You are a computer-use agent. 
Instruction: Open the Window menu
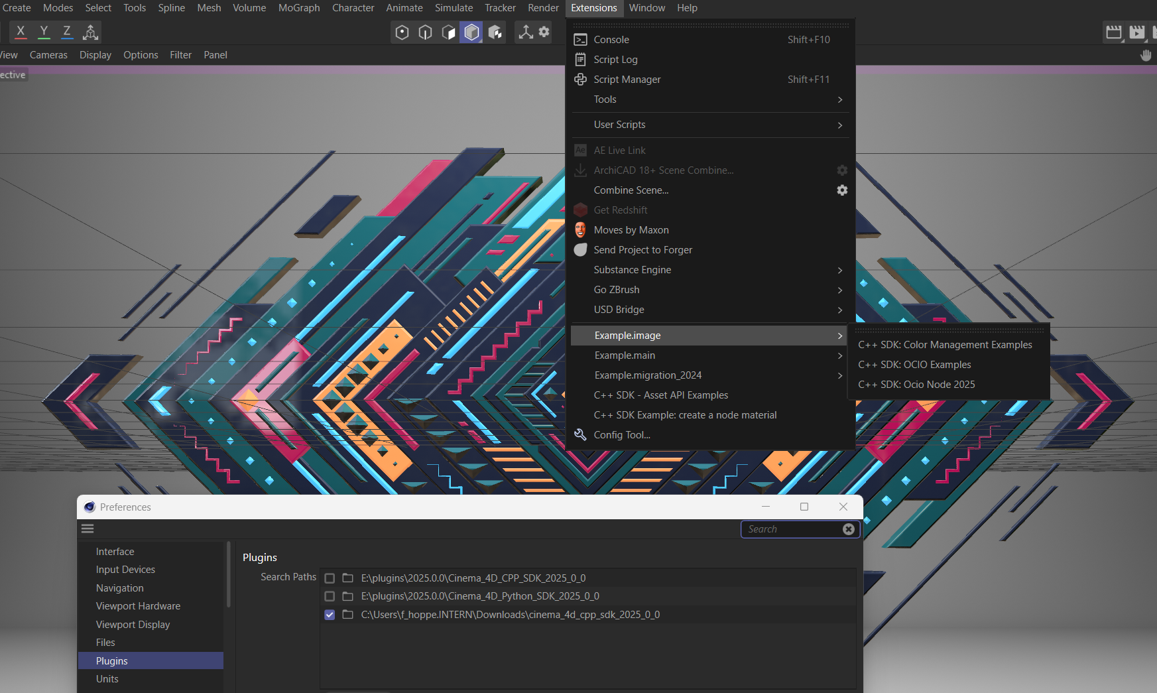pos(647,8)
